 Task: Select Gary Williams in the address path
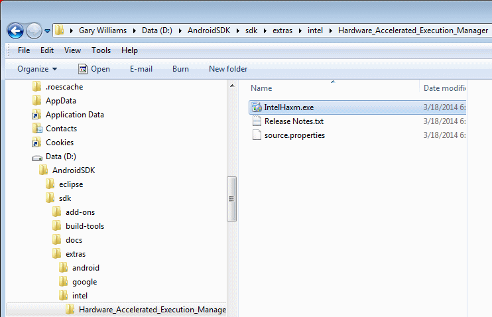pyautogui.click(x=103, y=31)
